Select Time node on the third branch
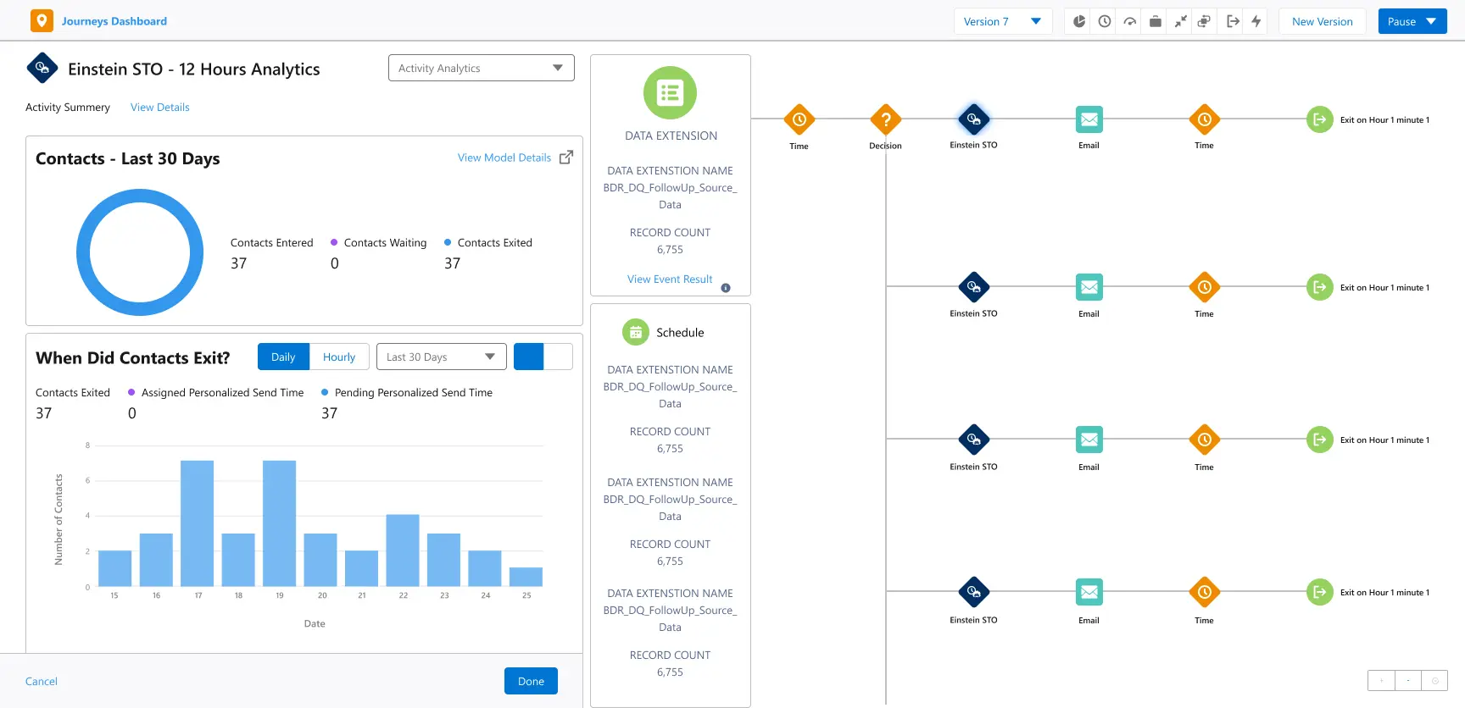The height and width of the screenshot is (708, 1465). [x=1205, y=440]
